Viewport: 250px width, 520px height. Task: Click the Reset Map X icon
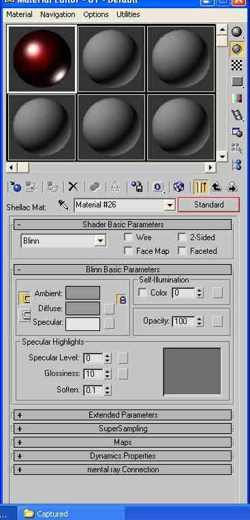[73, 187]
